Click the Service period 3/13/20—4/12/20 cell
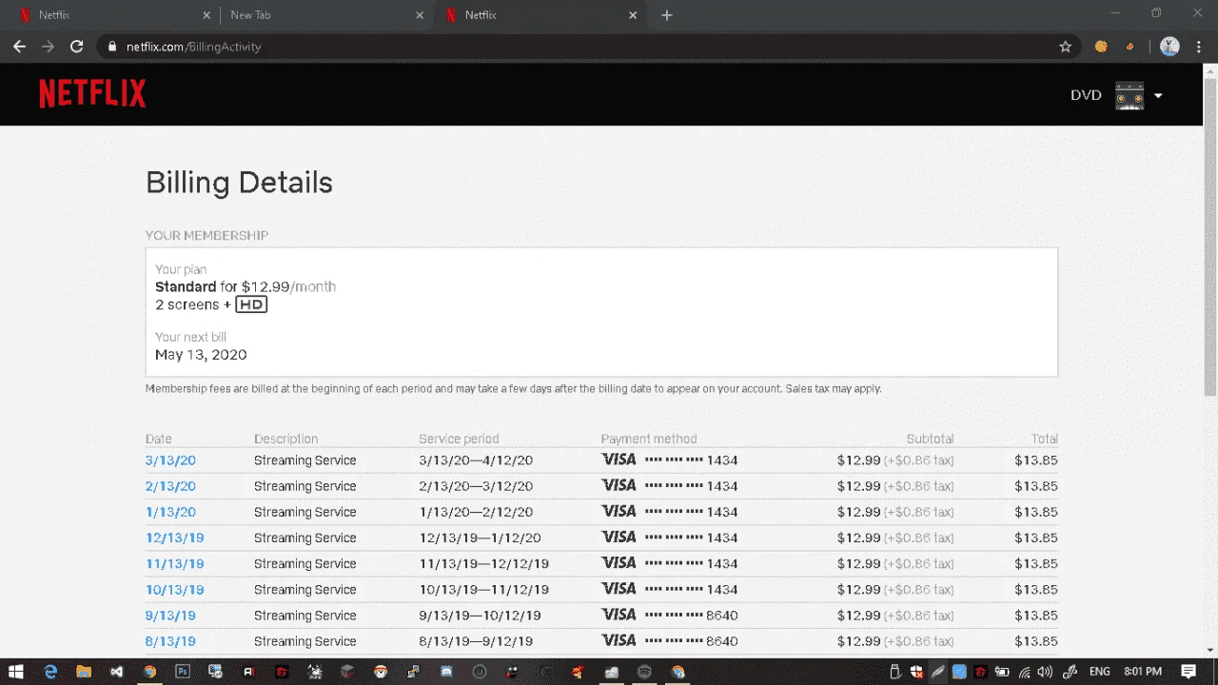This screenshot has height=685, width=1218. tap(476, 460)
